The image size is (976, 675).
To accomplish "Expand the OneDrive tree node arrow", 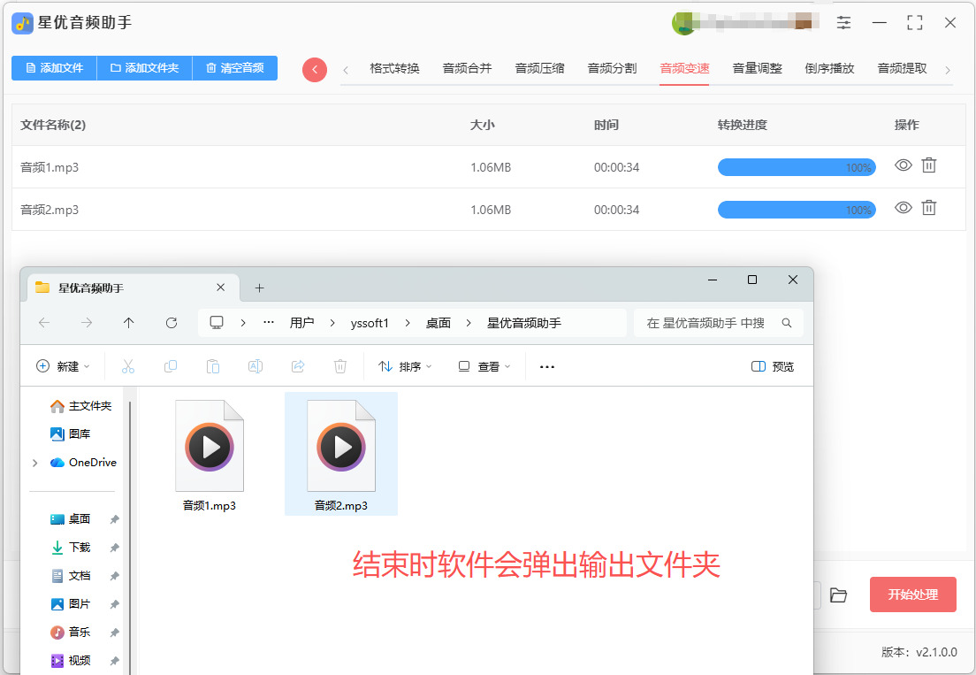I will coord(34,463).
